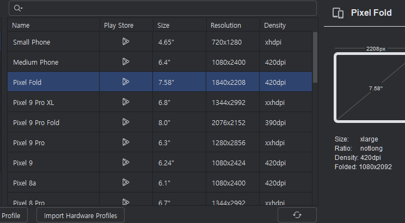This screenshot has width=405, height=223.
Task: Click Play Store icon in Pixel 9 Pro row
Action: (x=126, y=142)
